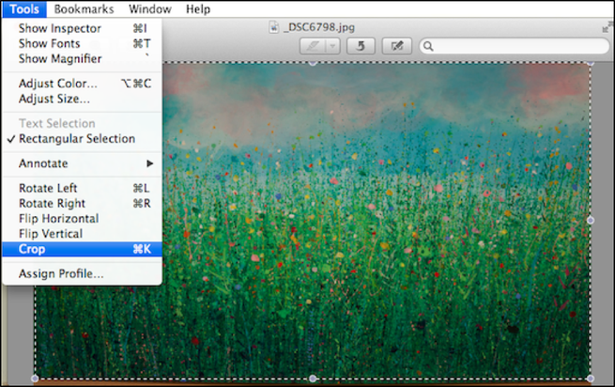Choose Crop from the Tools menu

[x=82, y=249]
